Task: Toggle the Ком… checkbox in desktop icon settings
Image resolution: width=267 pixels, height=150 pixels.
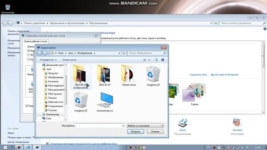Action: pyautogui.click(x=29, y=50)
